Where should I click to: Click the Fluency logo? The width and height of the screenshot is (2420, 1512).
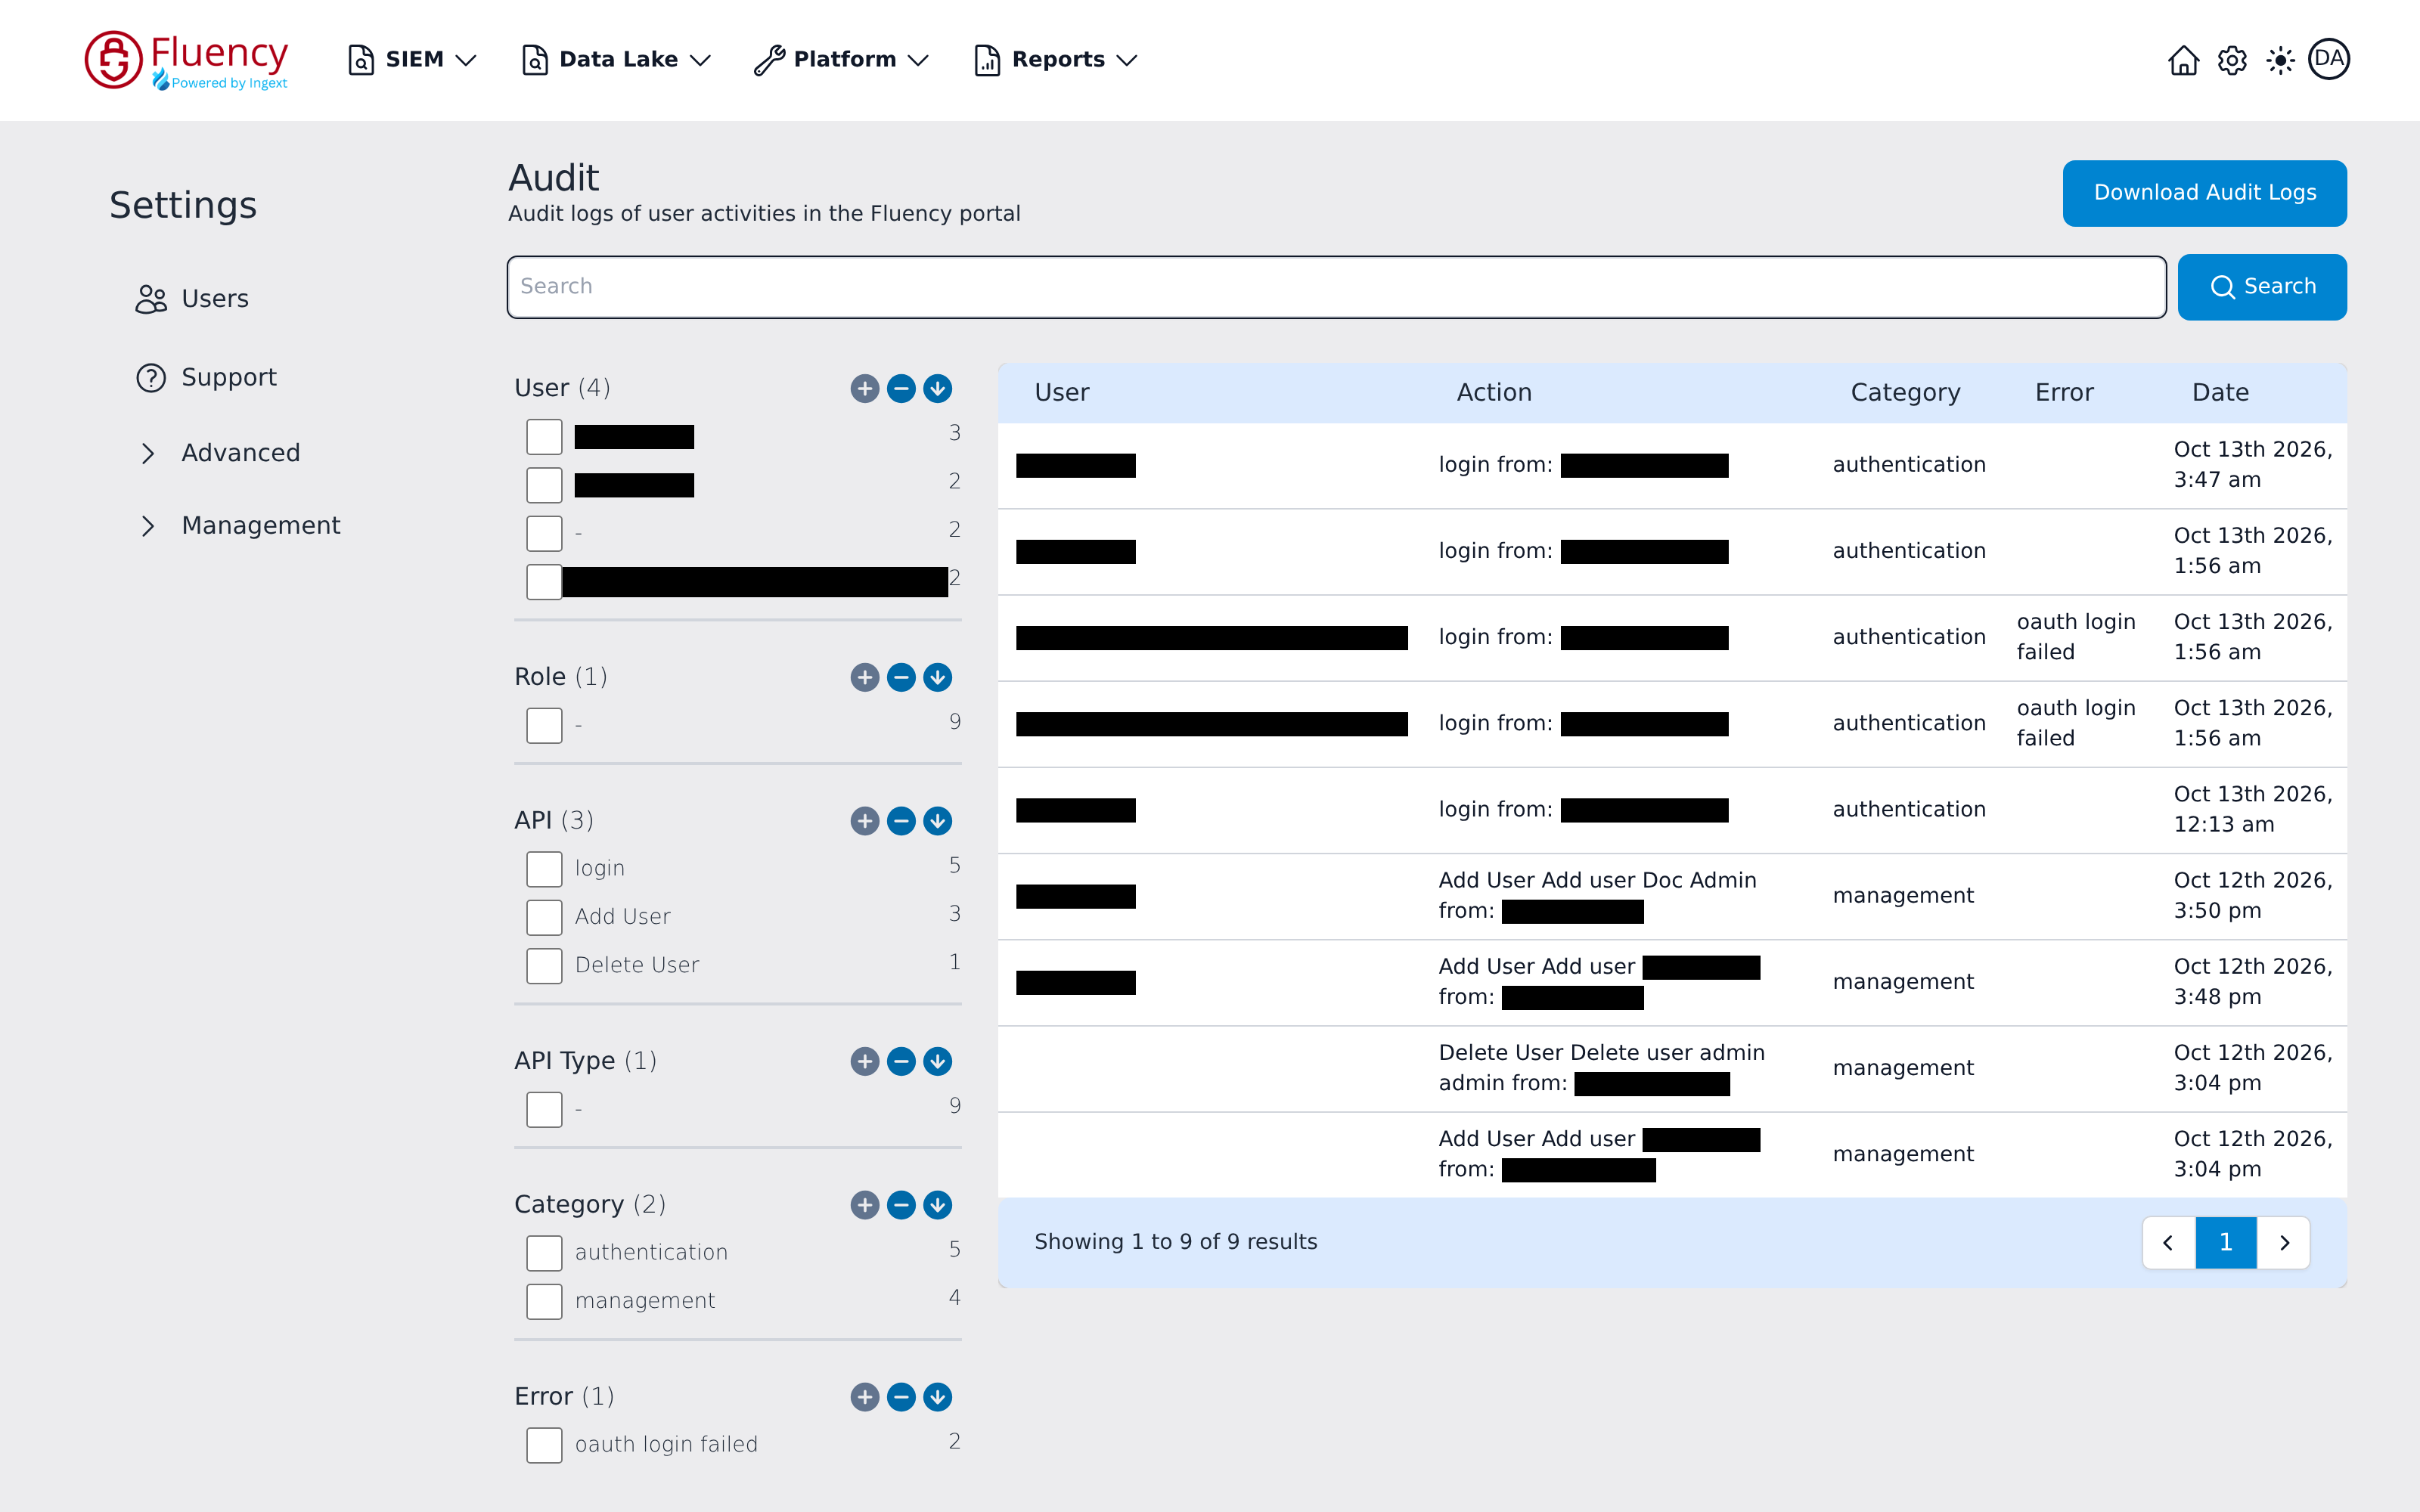[x=187, y=60]
